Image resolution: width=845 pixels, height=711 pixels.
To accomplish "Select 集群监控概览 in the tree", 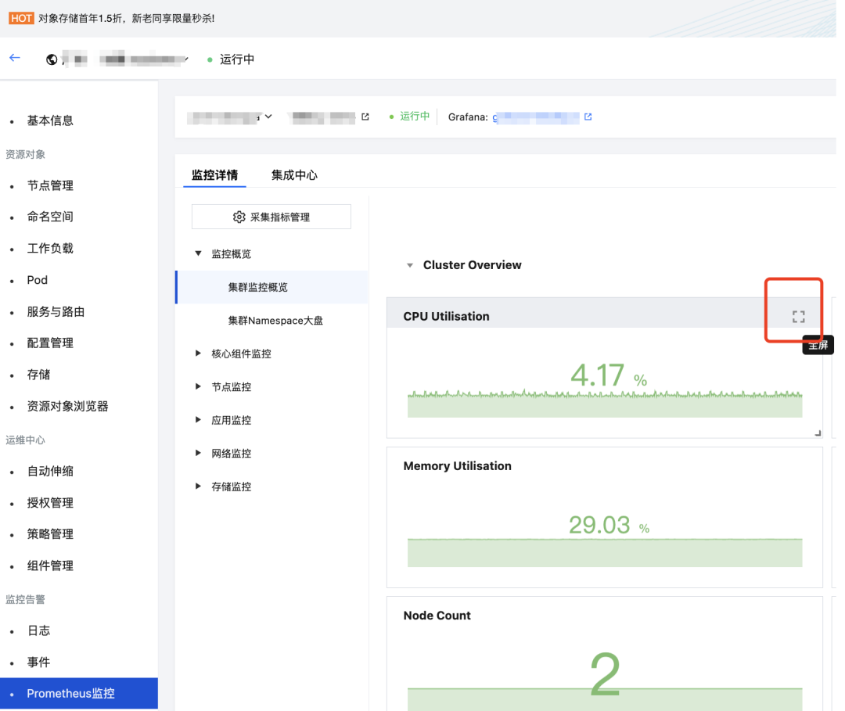I will [x=272, y=287].
